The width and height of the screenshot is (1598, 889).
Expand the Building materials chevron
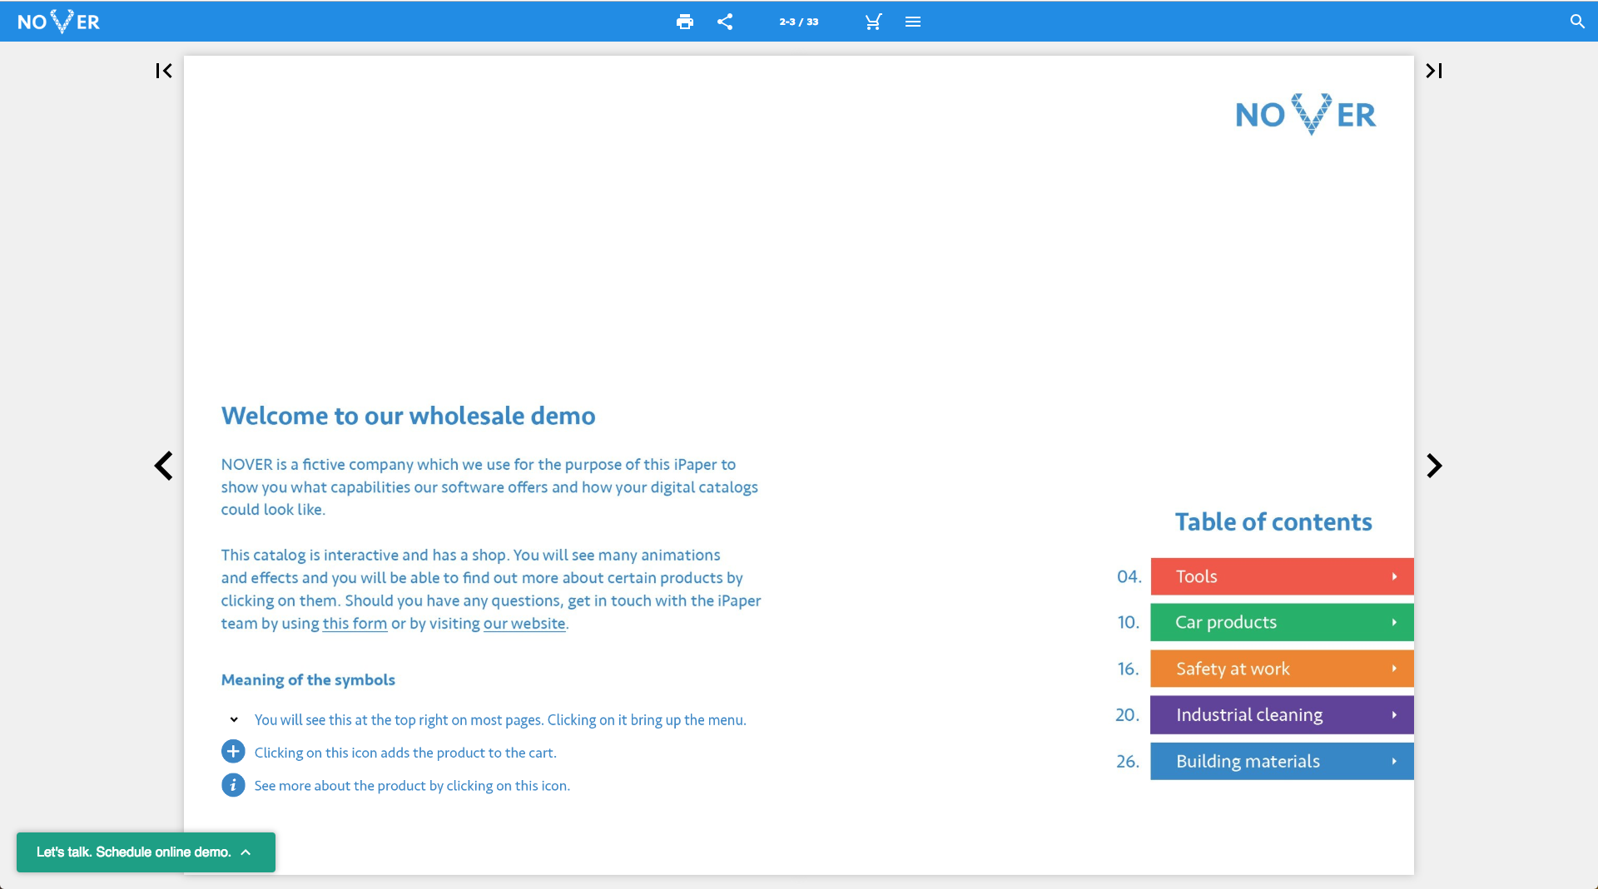point(1394,760)
